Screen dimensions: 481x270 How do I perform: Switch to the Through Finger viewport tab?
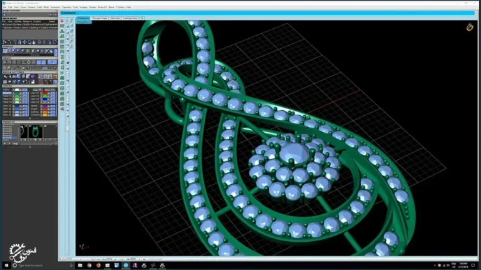(100, 18)
